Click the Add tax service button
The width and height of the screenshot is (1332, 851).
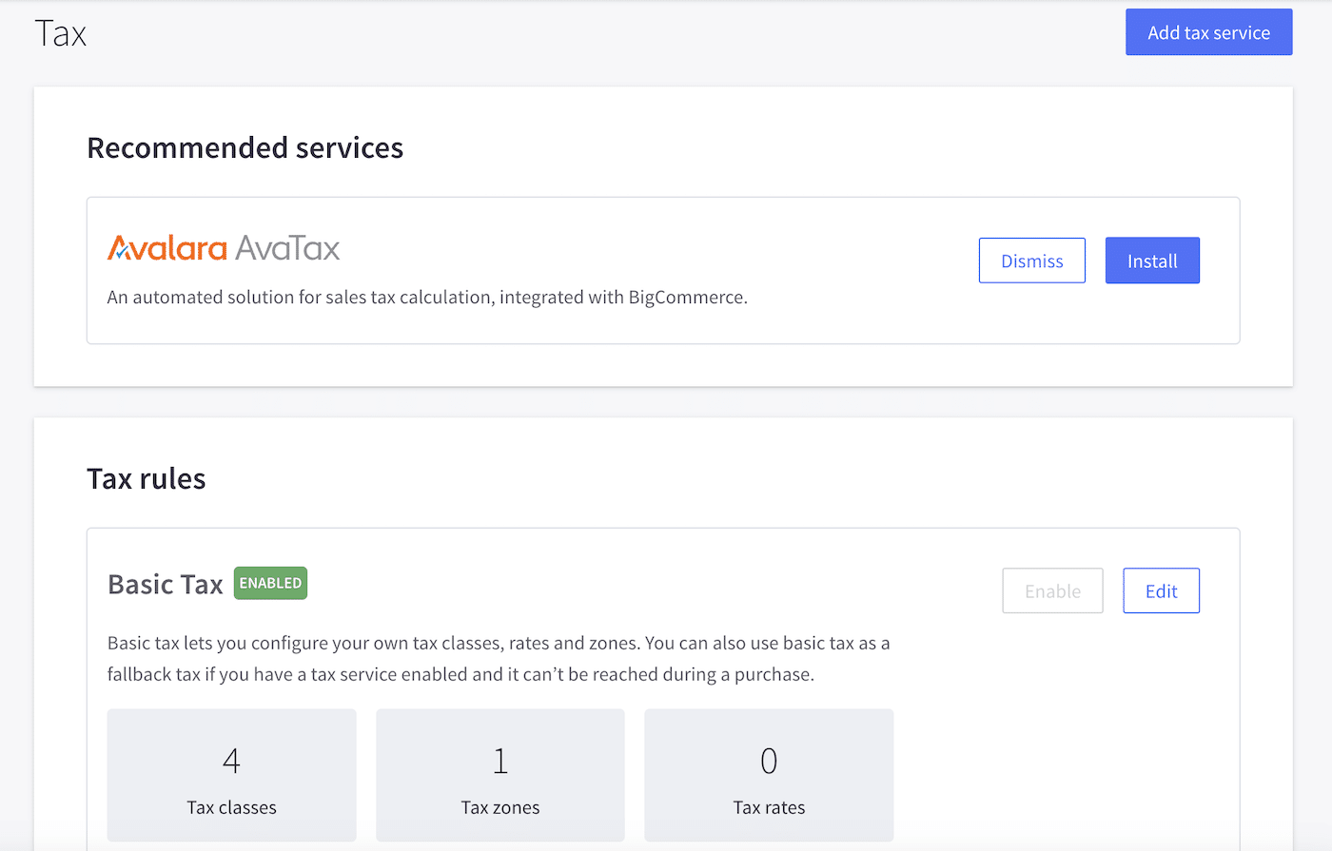coord(1208,31)
